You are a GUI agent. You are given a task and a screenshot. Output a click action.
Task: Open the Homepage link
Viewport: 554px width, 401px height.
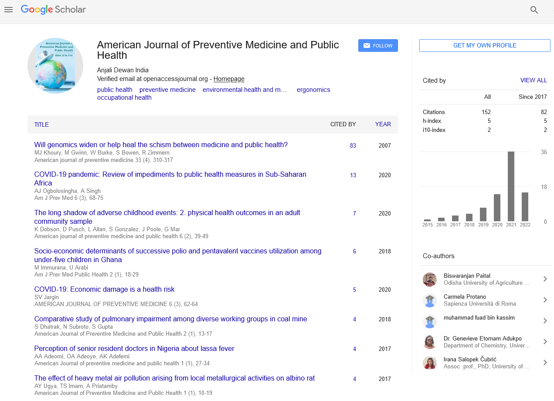pos(229,79)
